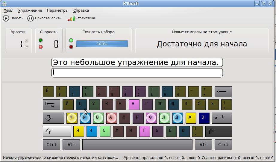The width and height of the screenshot is (276, 162).
Task: Click the question mark / slash key
Action: [x=197, y=131]
